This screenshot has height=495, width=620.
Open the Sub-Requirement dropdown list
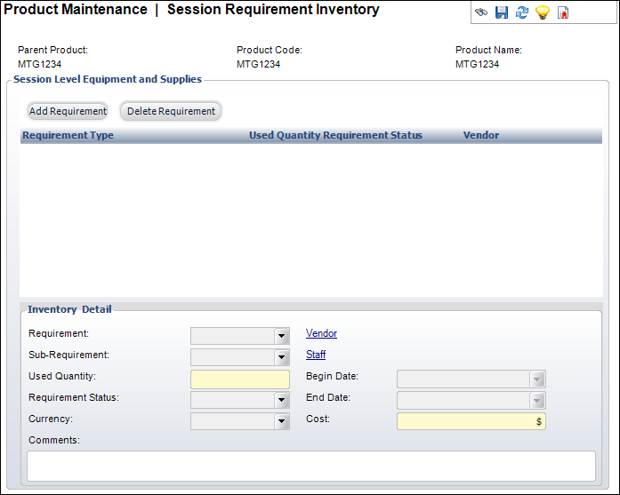(x=282, y=357)
